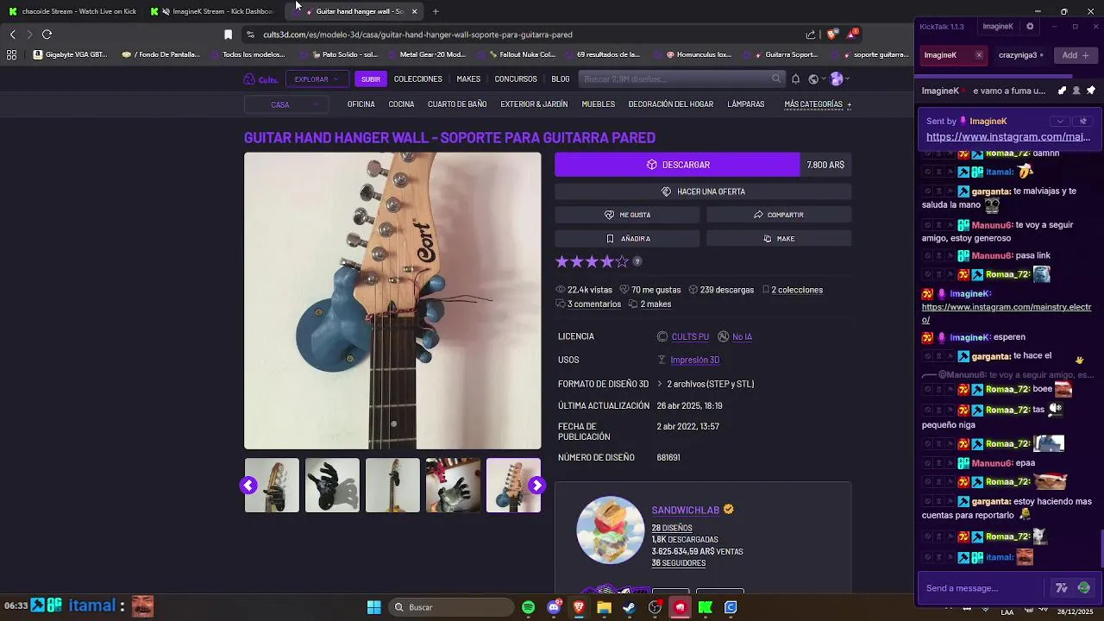Open the Brave Shields lion icon
The image size is (1104, 621).
coord(831,34)
